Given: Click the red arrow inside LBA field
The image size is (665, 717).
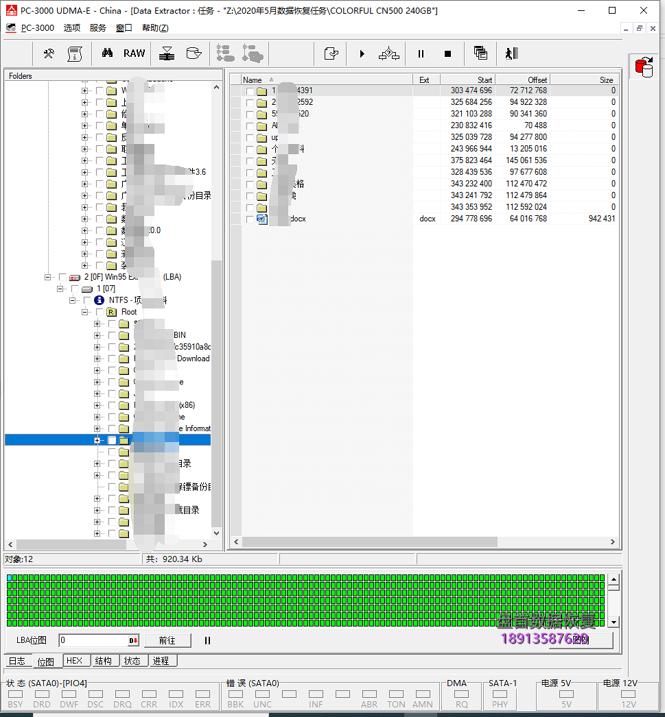Looking at the screenshot, I should 133,641.
